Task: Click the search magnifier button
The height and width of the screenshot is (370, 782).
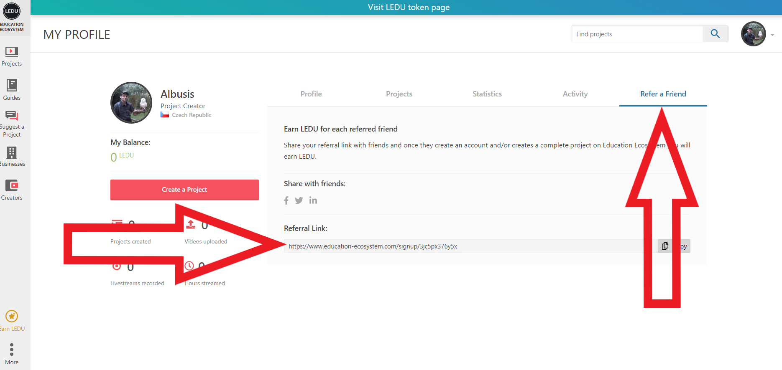Action: click(715, 34)
